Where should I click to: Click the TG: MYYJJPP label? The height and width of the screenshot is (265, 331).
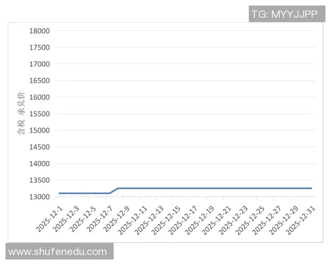click(285, 14)
